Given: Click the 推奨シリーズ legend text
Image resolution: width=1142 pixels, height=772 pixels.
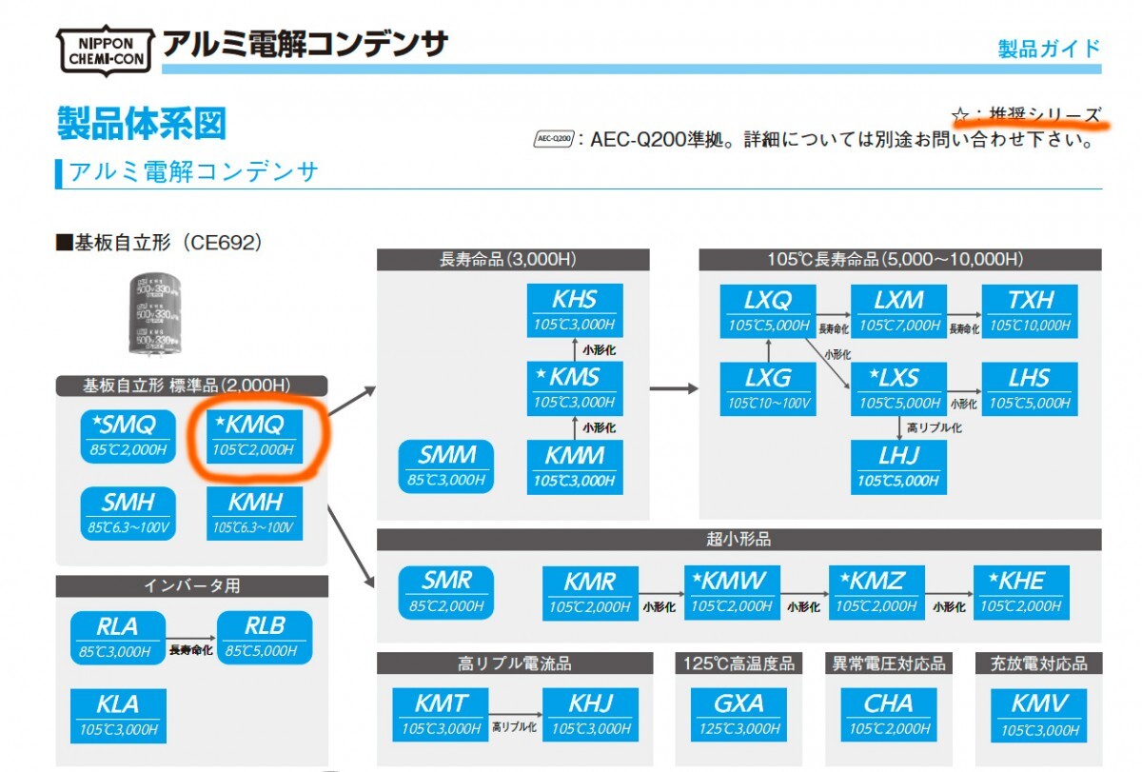Looking at the screenshot, I should [1045, 114].
